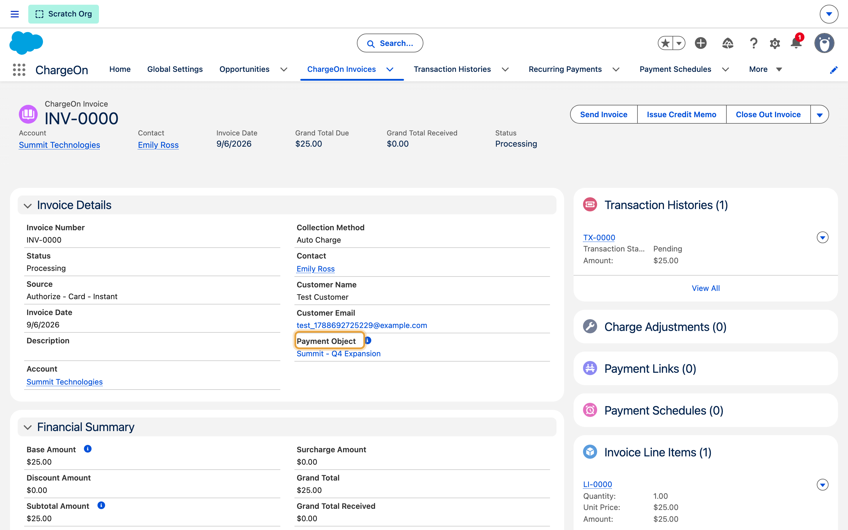Click the Invoice Line Items cube icon

coord(590,452)
